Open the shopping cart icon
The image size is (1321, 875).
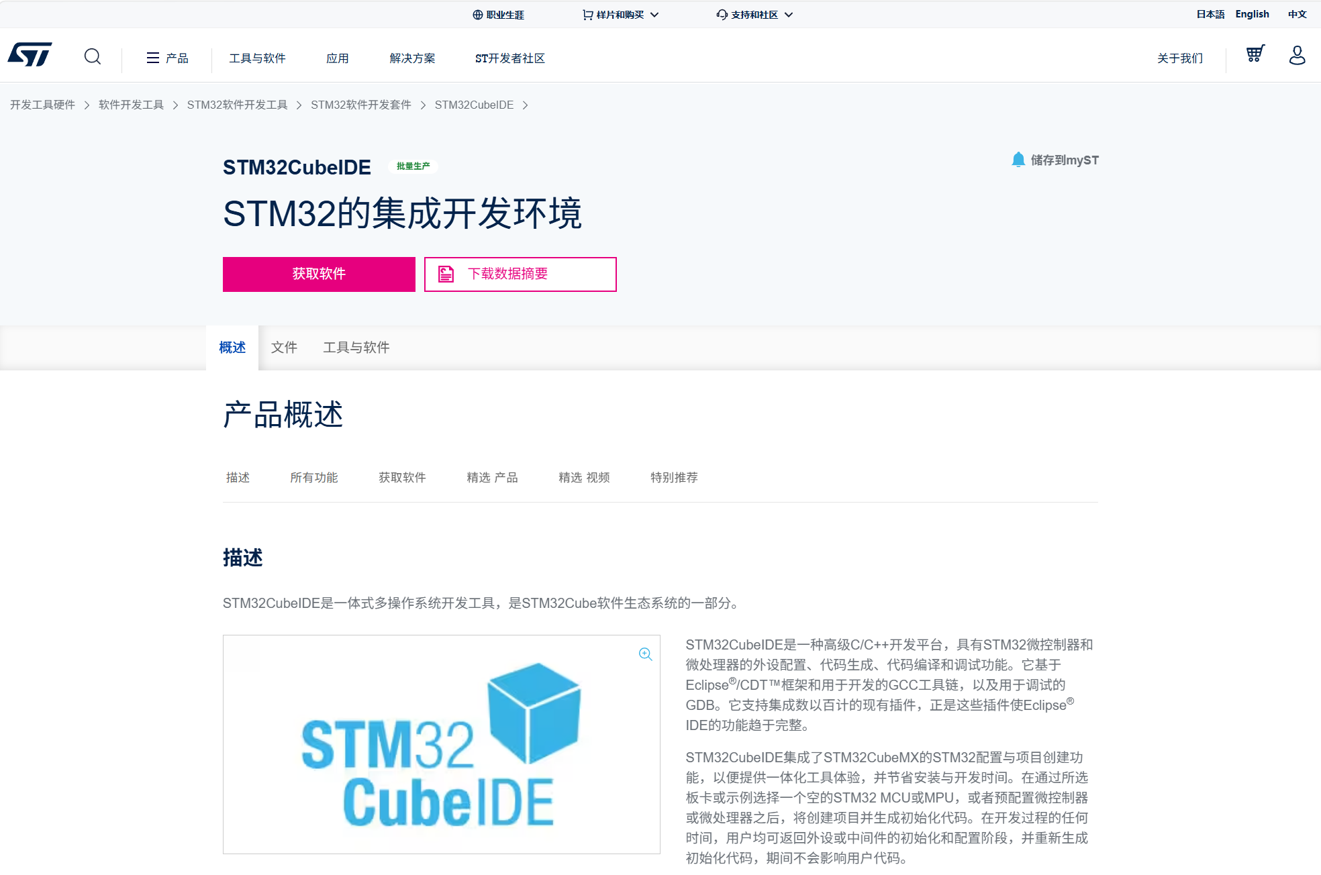coord(1255,54)
